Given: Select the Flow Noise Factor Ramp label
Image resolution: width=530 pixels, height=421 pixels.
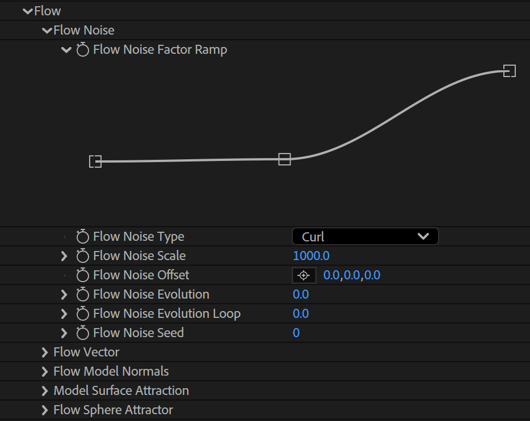Looking at the screenshot, I should (160, 50).
